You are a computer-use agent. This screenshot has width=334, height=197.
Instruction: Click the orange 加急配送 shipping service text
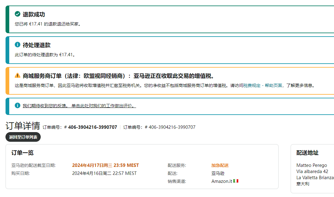[220, 165]
